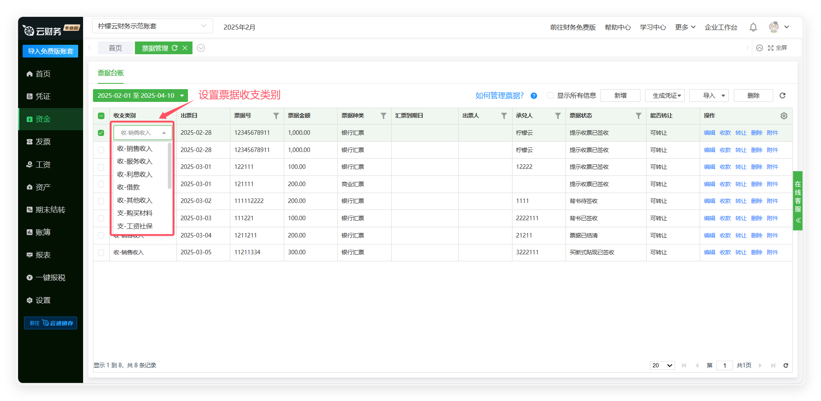Select 收-利息收入 from the dropdown list

point(135,175)
